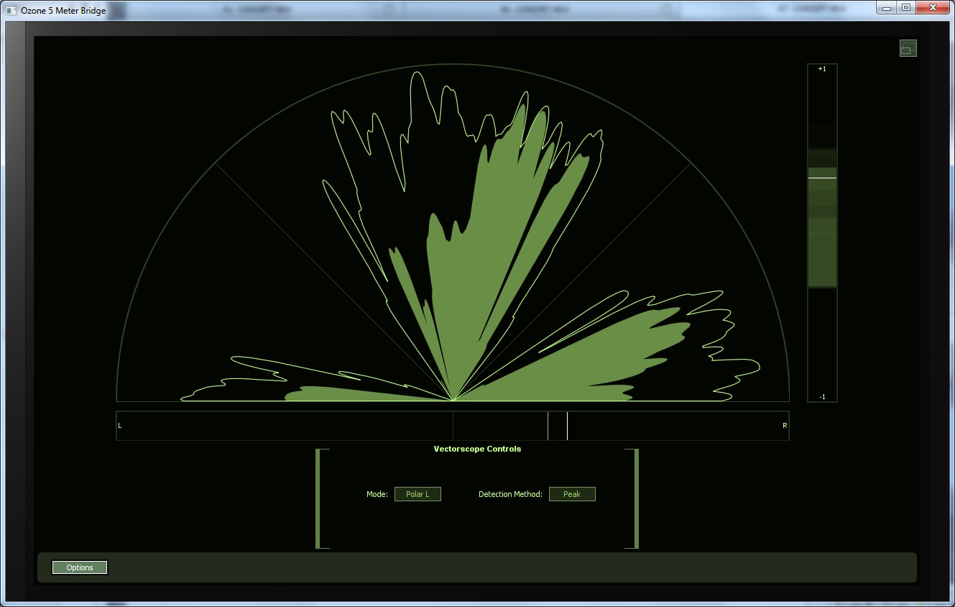
Task: Click the polar vectorscope display
Action: [x=453, y=233]
